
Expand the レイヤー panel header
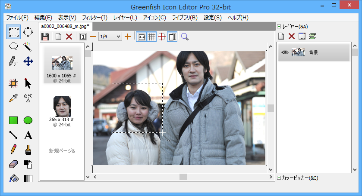pyautogui.click(x=279, y=27)
